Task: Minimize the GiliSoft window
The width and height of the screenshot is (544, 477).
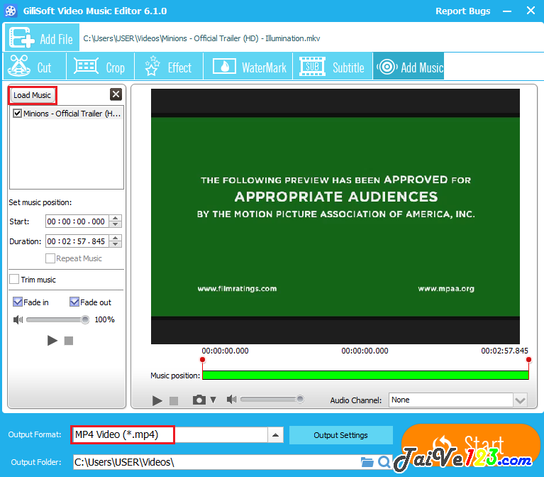Action: 507,11
